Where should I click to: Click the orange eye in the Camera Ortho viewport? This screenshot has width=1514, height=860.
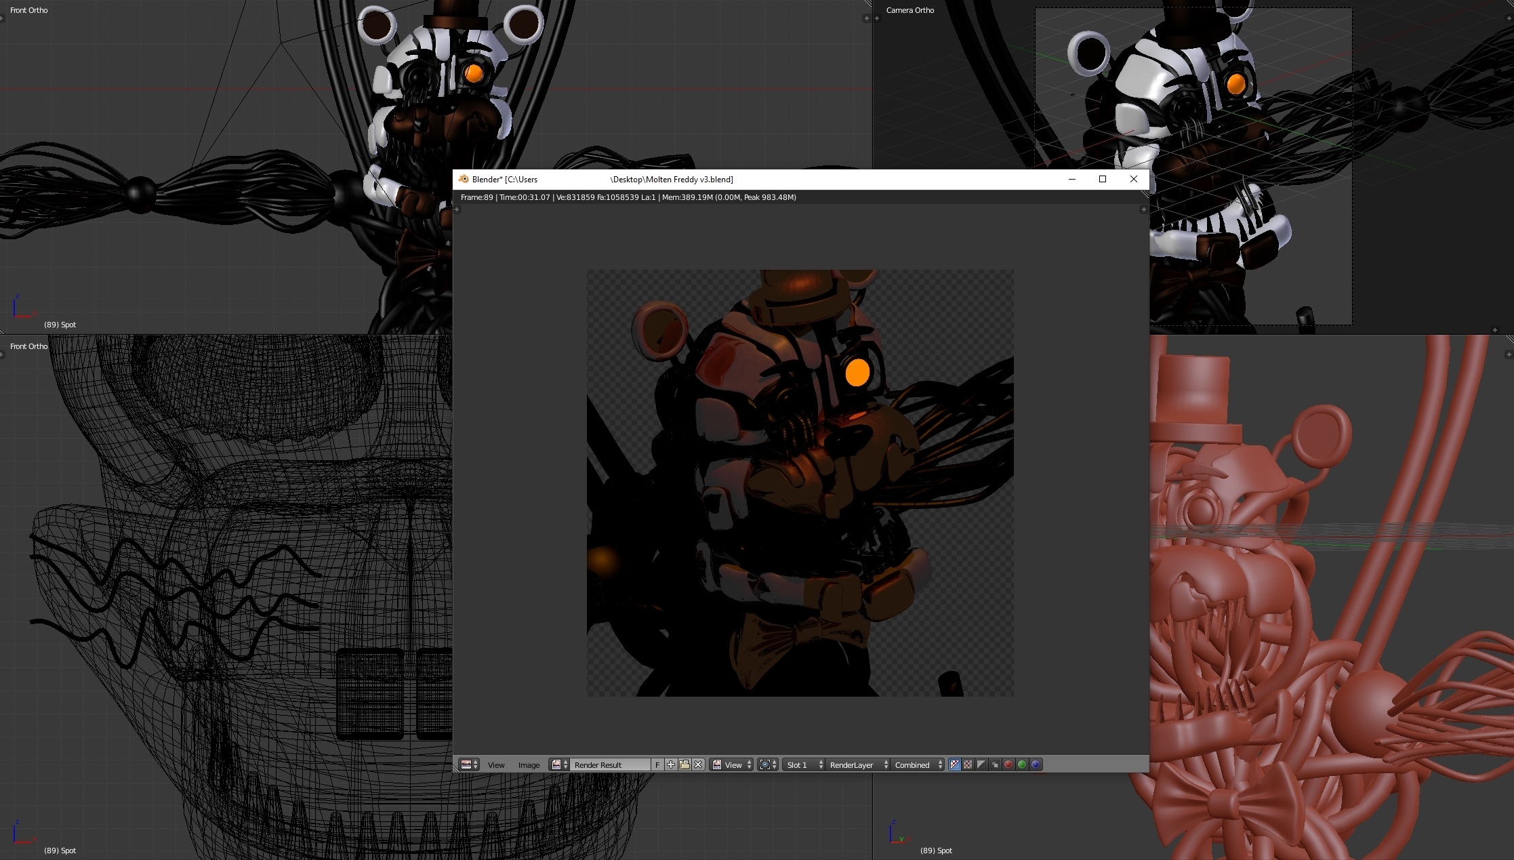pos(1236,84)
